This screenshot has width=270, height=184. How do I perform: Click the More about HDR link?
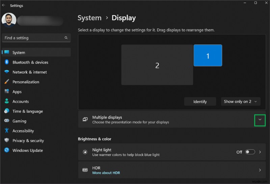(x=106, y=173)
